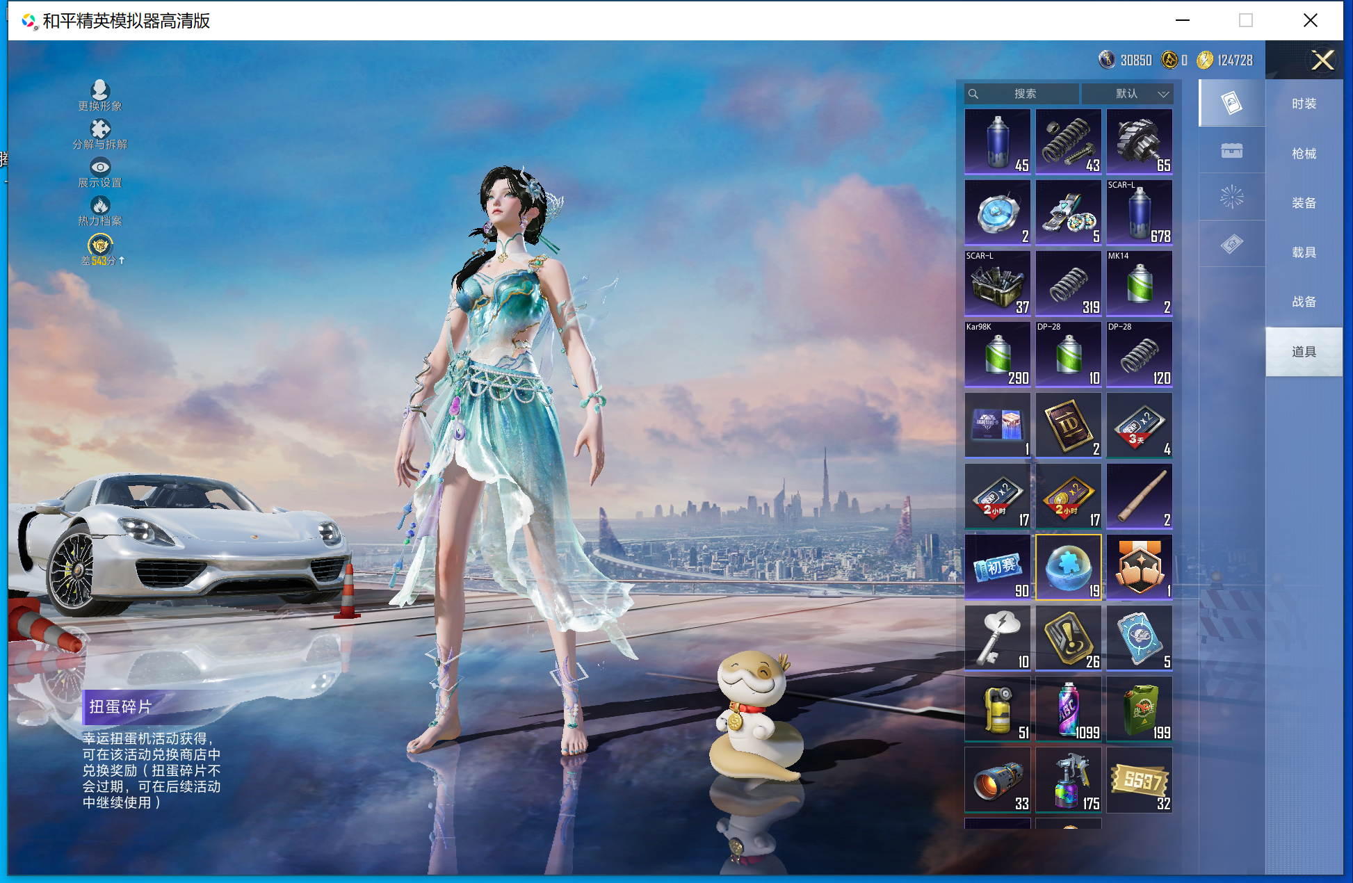This screenshot has width=1353, height=883.
Task: Select the SCAR-L spray can item 678
Action: 1139,212
